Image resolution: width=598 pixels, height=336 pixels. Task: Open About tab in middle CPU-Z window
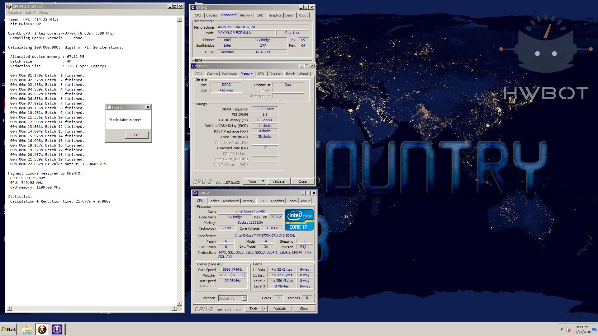[304, 74]
